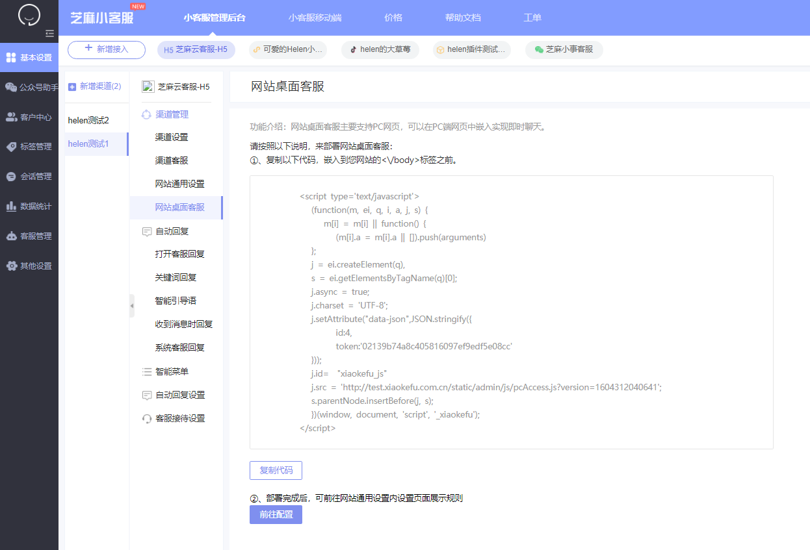
Task: Open the 帮助文档 top tab
Action: pyautogui.click(x=463, y=18)
